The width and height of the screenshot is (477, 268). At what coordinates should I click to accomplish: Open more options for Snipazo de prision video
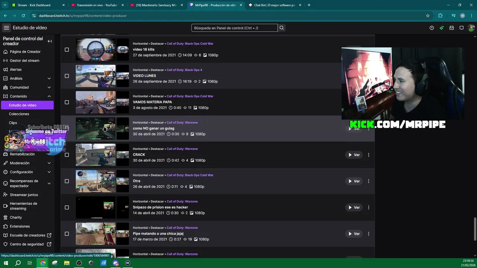tap(369, 207)
